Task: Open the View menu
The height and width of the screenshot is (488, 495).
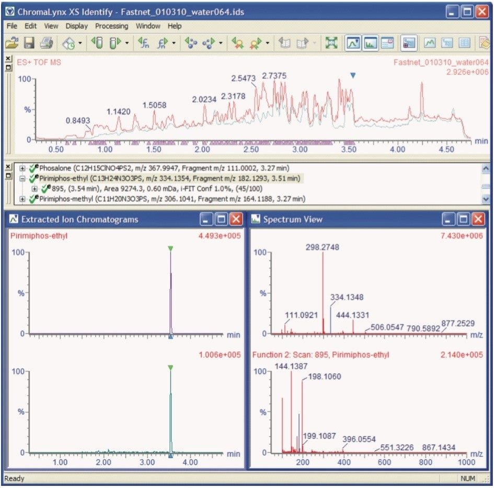Action: coord(51,26)
